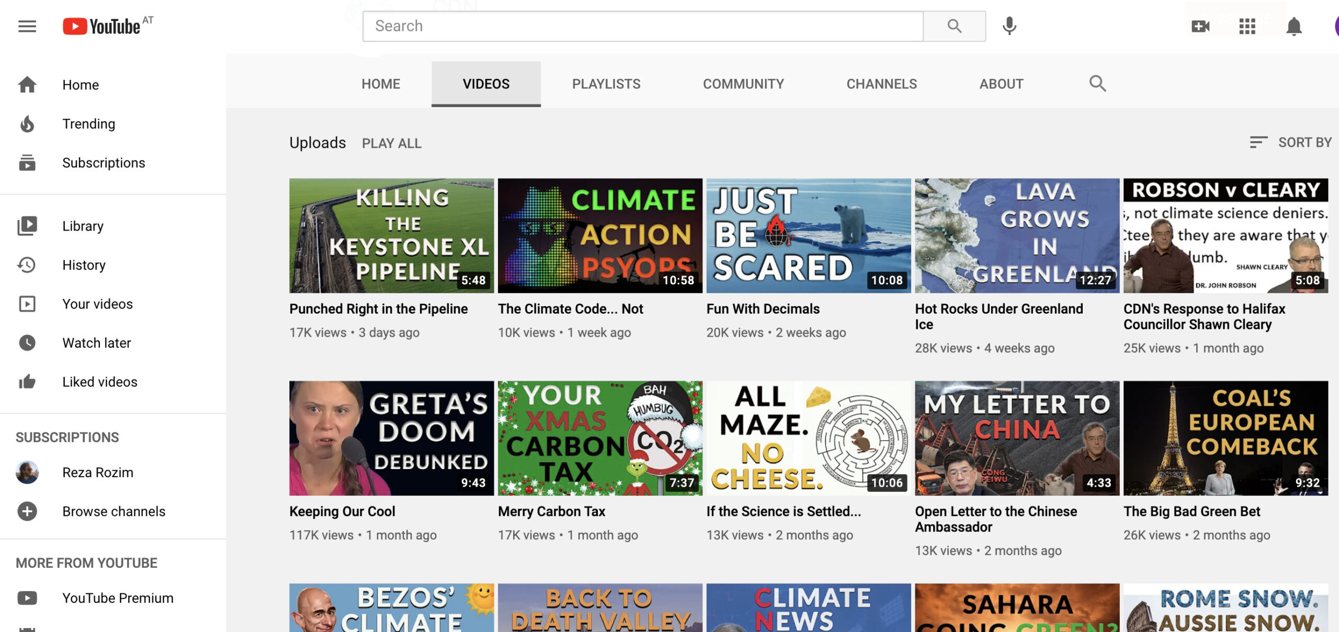This screenshot has width=1339, height=632.
Task: Open the Reza Rozim subscription channel
Action: click(97, 473)
